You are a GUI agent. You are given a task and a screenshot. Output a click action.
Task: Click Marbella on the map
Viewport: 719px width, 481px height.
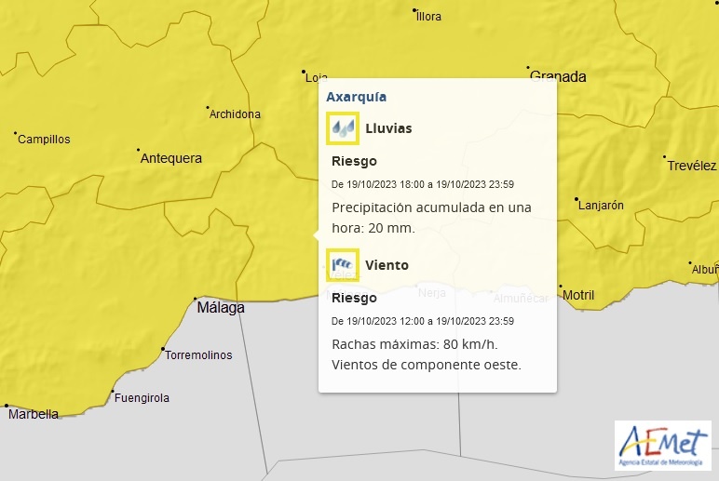point(34,414)
